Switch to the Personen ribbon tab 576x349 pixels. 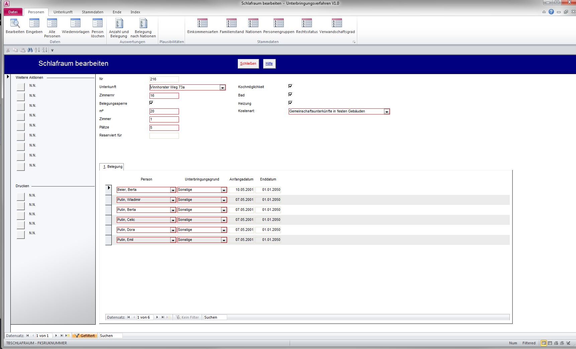tap(36, 12)
